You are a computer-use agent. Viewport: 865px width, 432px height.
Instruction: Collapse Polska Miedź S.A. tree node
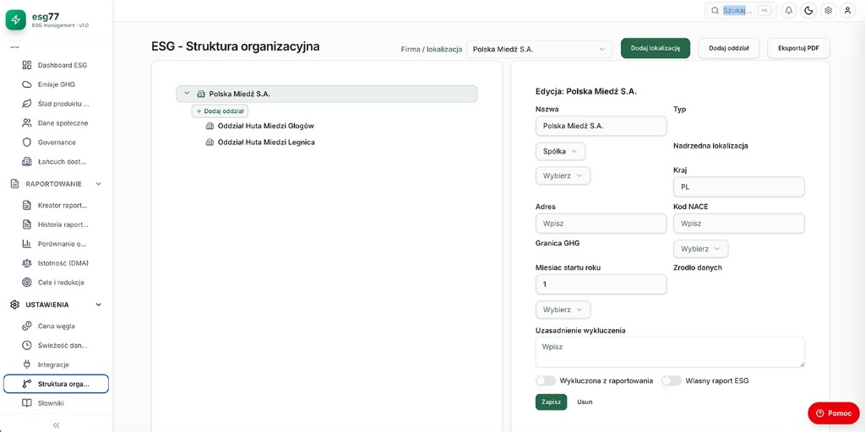pyautogui.click(x=187, y=93)
